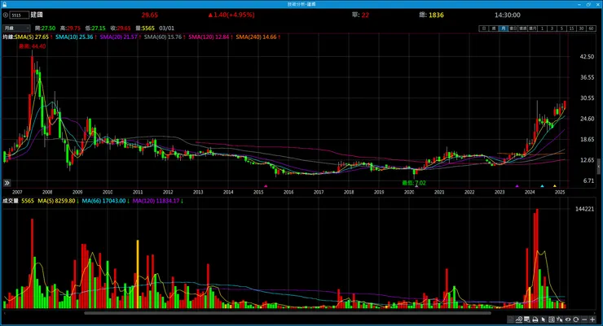Click the left scroll arrow of horizontal scrollbar
The image size is (603, 326).
pyautogui.click(x=5, y=313)
